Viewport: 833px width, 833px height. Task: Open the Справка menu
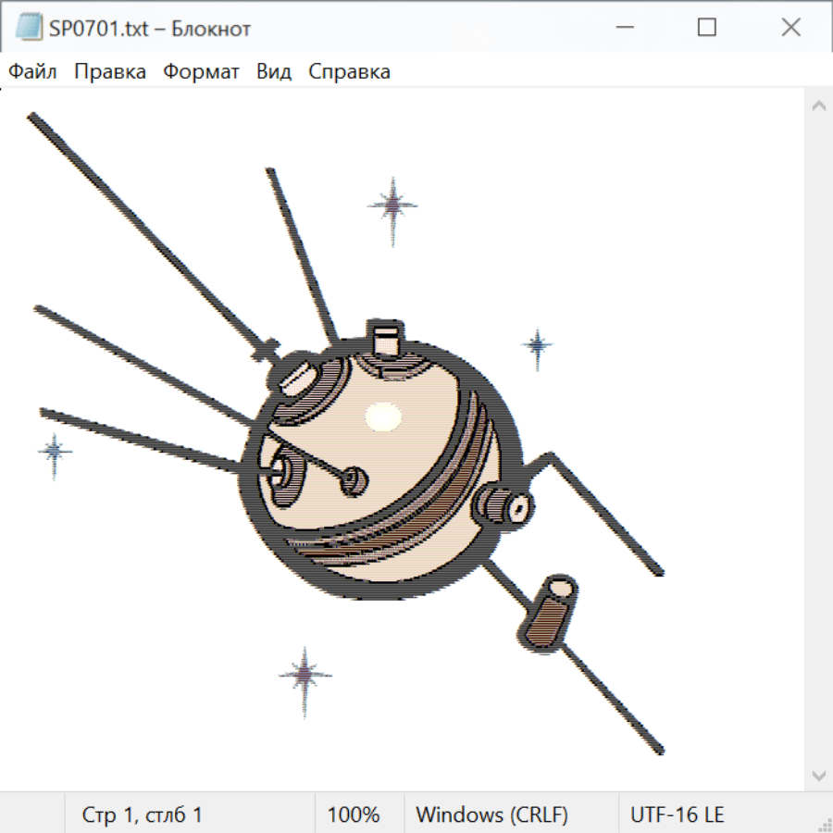(x=349, y=72)
